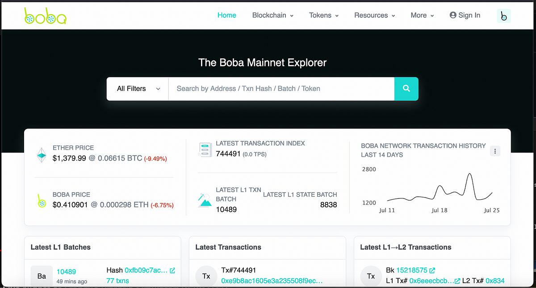Click the 10489 Latest L1 Txn Batch value
The image size is (536, 288).
[226, 209]
